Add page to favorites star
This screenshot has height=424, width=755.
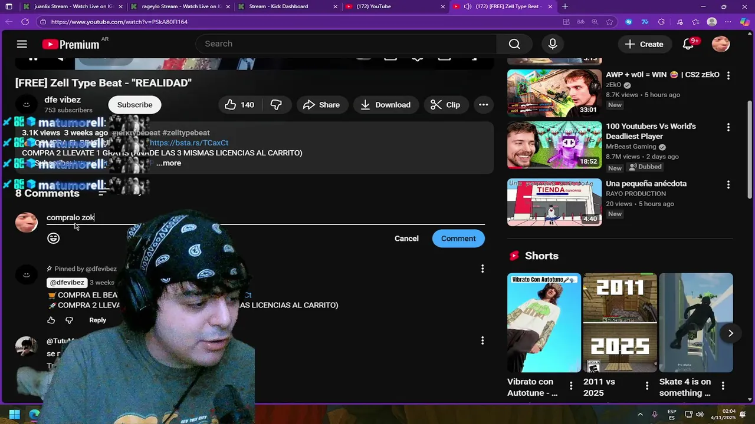[x=609, y=22]
